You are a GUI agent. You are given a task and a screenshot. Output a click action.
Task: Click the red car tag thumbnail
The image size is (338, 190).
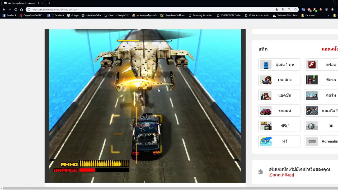tap(266, 111)
